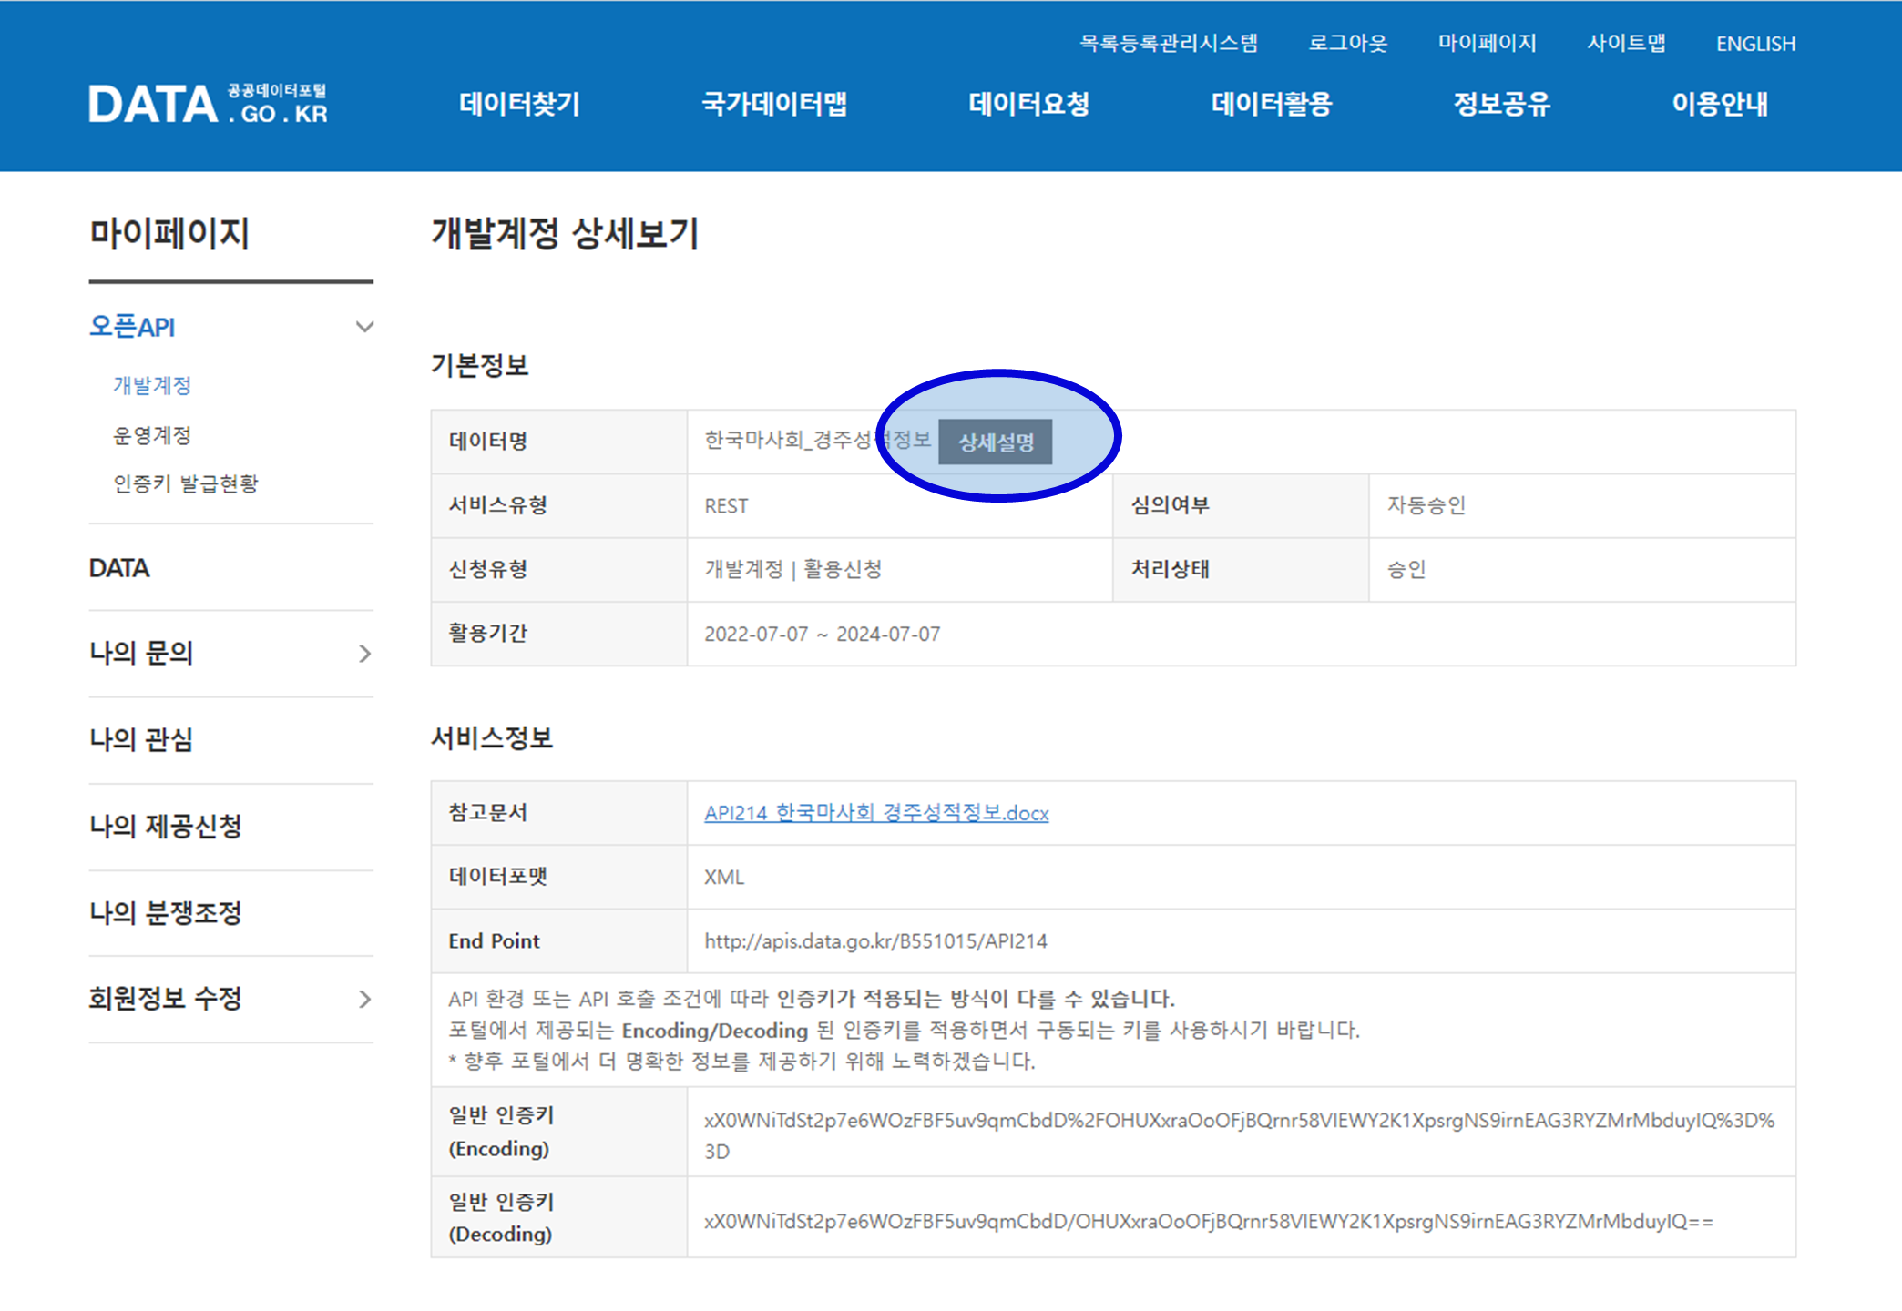1902x1311 pixels.
Task: Select 운영계정 in the sidebar
Action: [x=152, y=435]
